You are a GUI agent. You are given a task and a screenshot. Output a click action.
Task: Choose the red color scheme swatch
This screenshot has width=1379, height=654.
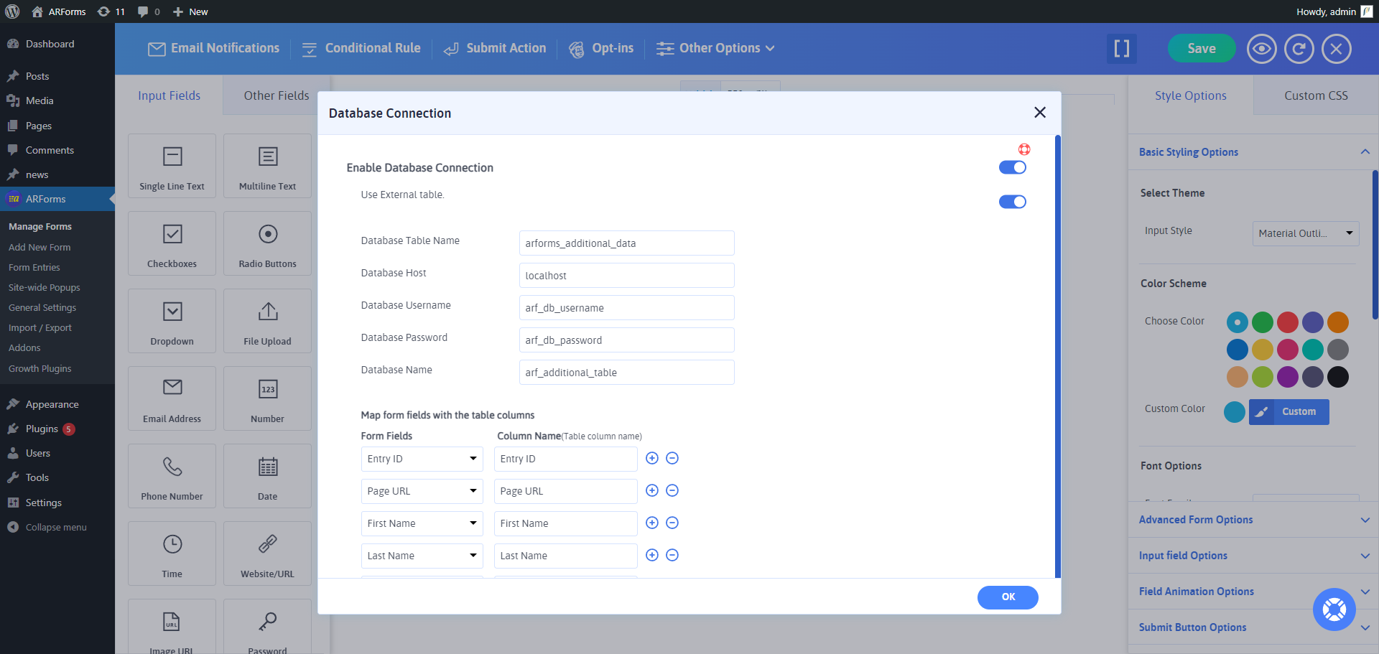1287,322
